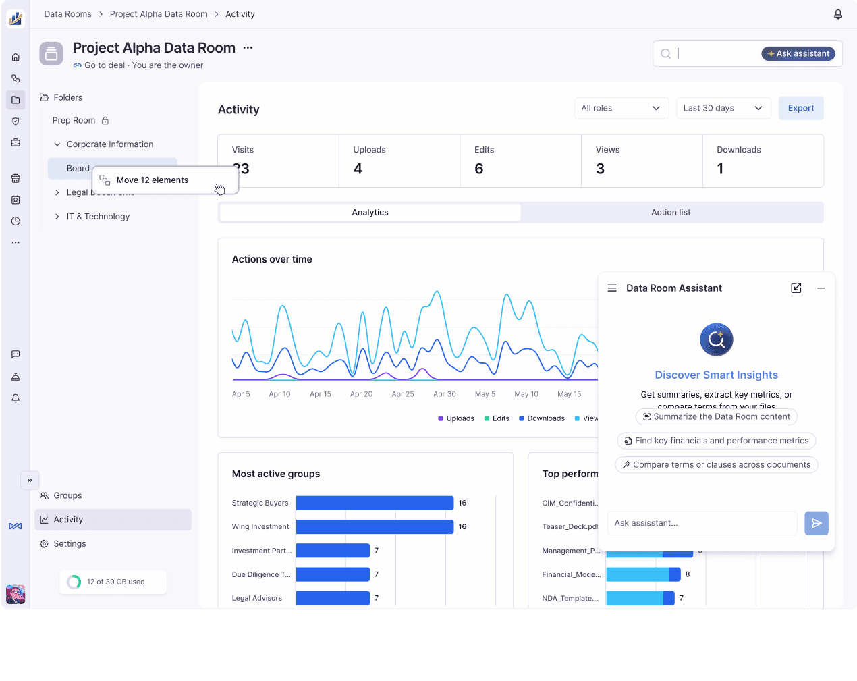Expand the IT & Technology folder chevron

pyautogui.click(x=57, y=217)
